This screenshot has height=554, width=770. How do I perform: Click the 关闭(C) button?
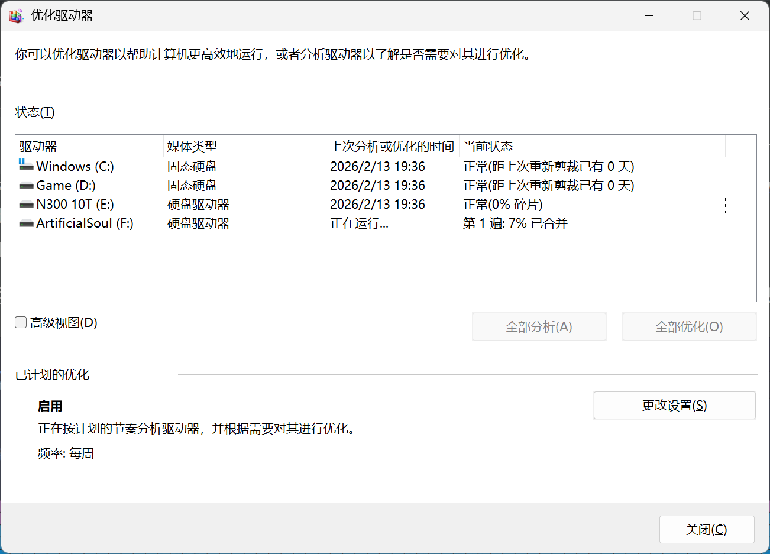pos(707,529)
